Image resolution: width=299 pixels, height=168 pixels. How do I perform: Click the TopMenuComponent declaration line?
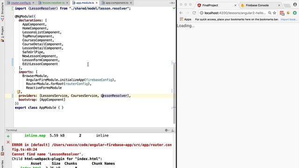click(x=37, y=36)
